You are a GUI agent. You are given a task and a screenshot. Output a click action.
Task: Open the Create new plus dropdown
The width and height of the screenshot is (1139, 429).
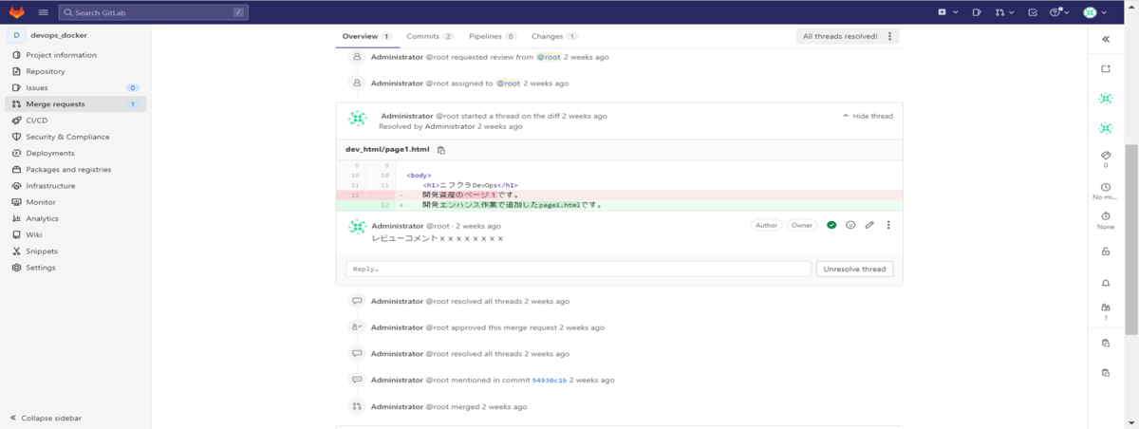tap(945, 12)
